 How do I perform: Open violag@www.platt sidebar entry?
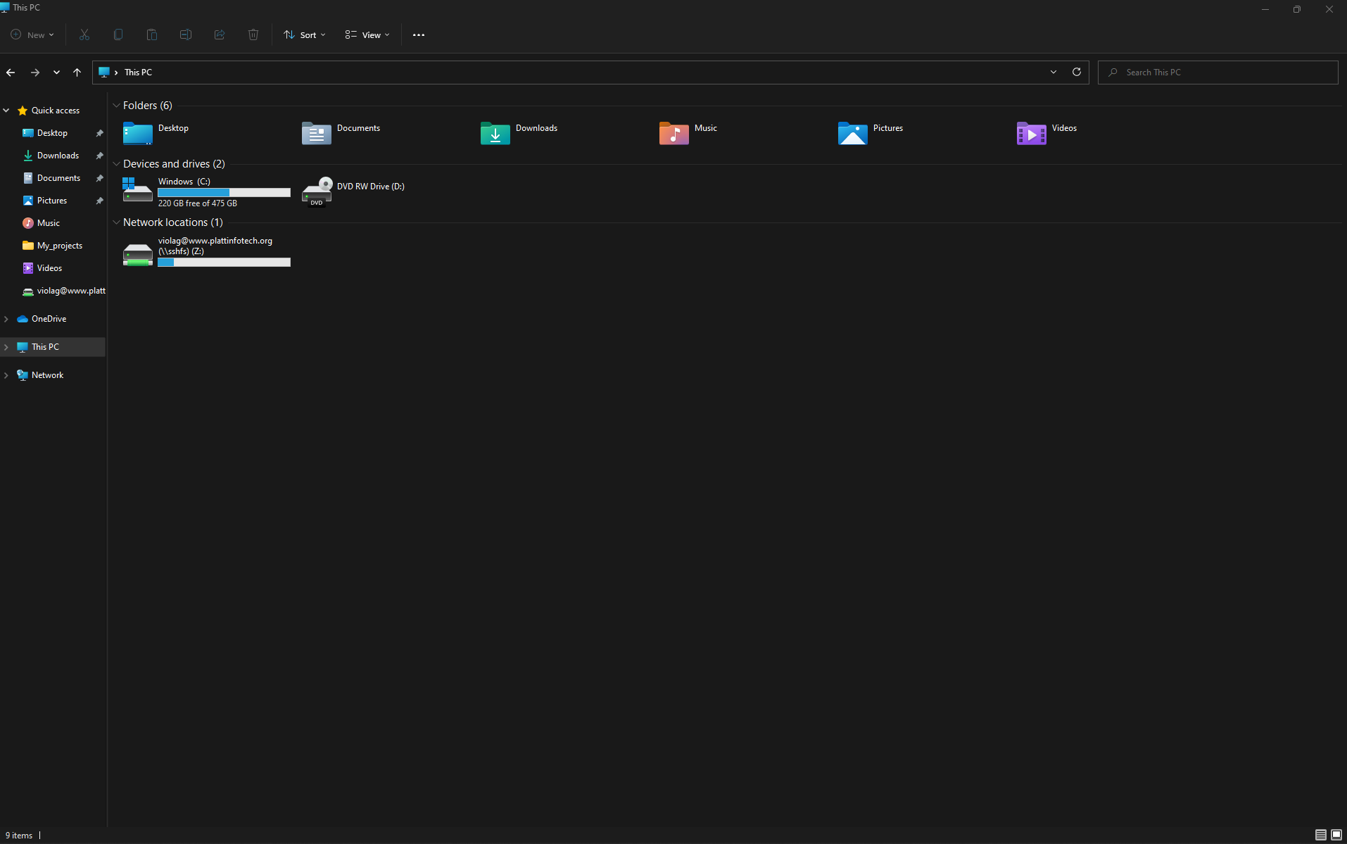63,291
